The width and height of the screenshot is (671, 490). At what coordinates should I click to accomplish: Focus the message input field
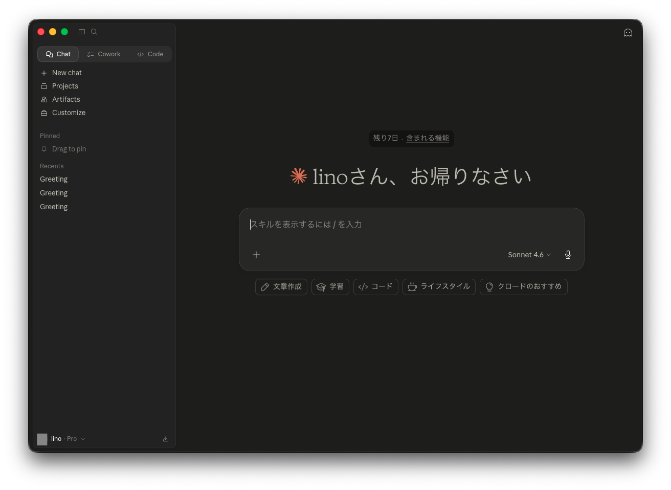[412, 225]
